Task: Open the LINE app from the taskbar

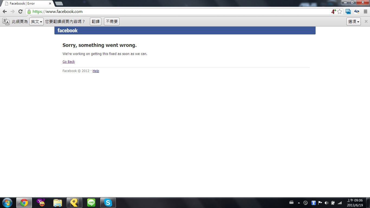Action: tap(91, 203)
